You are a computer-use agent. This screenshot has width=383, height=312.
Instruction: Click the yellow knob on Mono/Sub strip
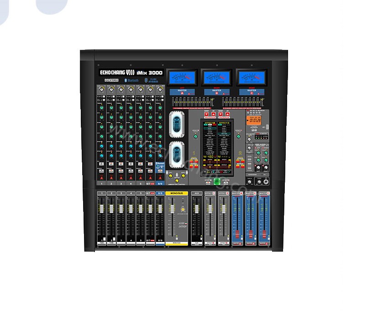pos(183,210)
